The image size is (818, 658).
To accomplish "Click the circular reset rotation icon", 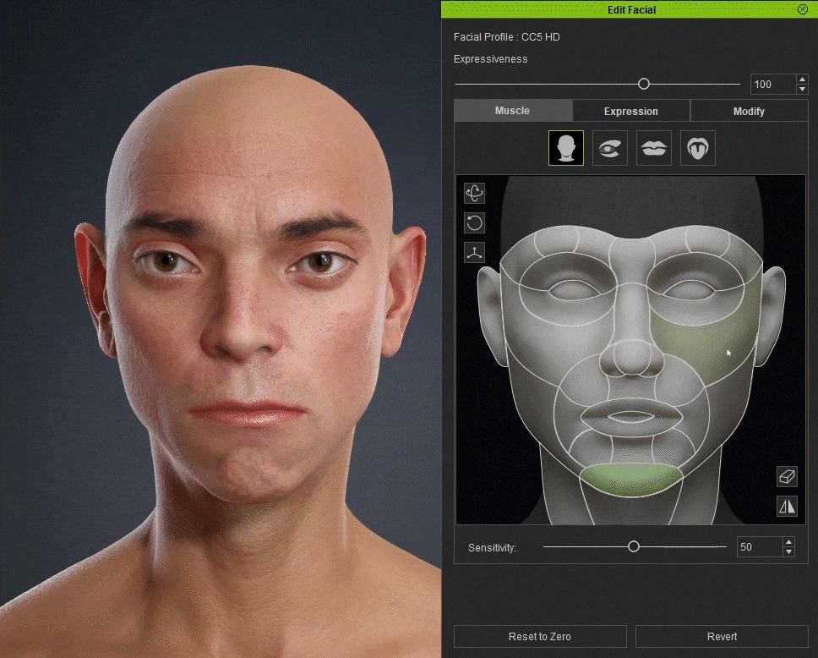I will point(474,222).
